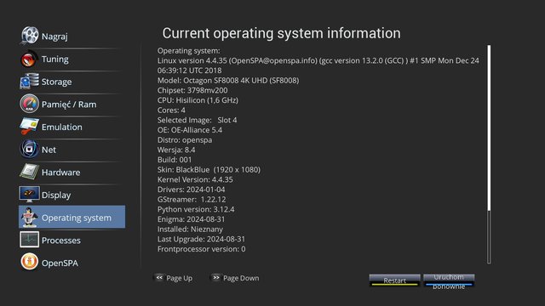The height and width of the screenshot is (306, 545).
Task: Open the Nagraj menu entry
Action: coord(72,36)
